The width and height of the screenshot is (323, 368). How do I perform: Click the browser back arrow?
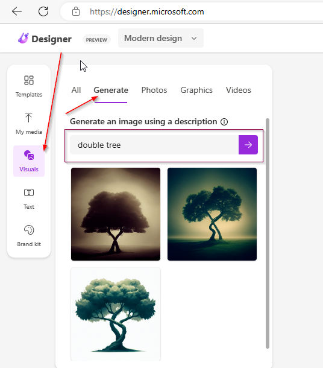[17, 11]
